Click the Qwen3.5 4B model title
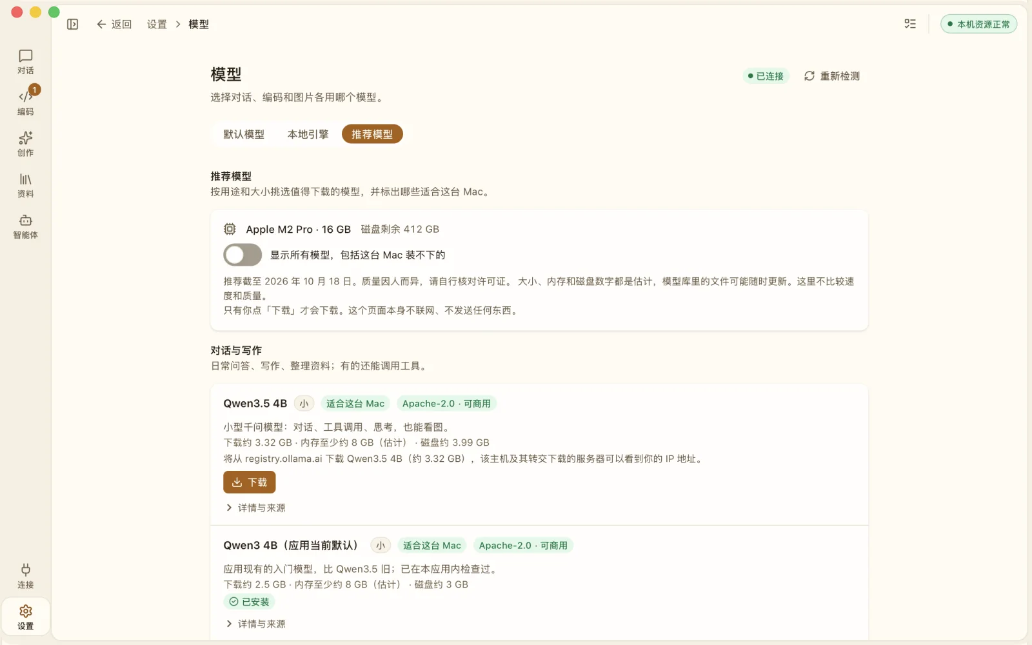The height and width of the screenshot is (645, 1032). pyautogui.click(x=255, y=404)
